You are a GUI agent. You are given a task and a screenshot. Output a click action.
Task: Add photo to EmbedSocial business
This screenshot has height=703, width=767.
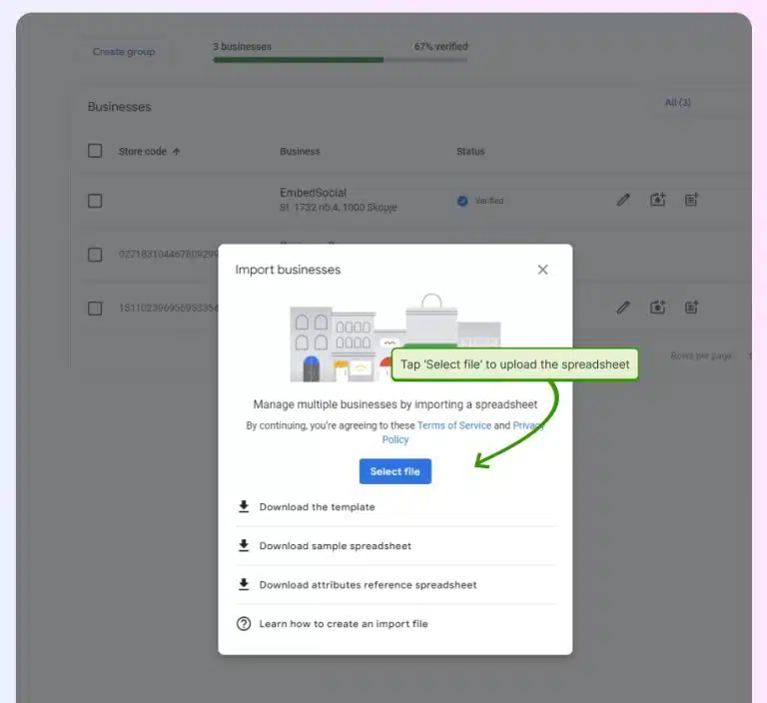click(657, 200)
